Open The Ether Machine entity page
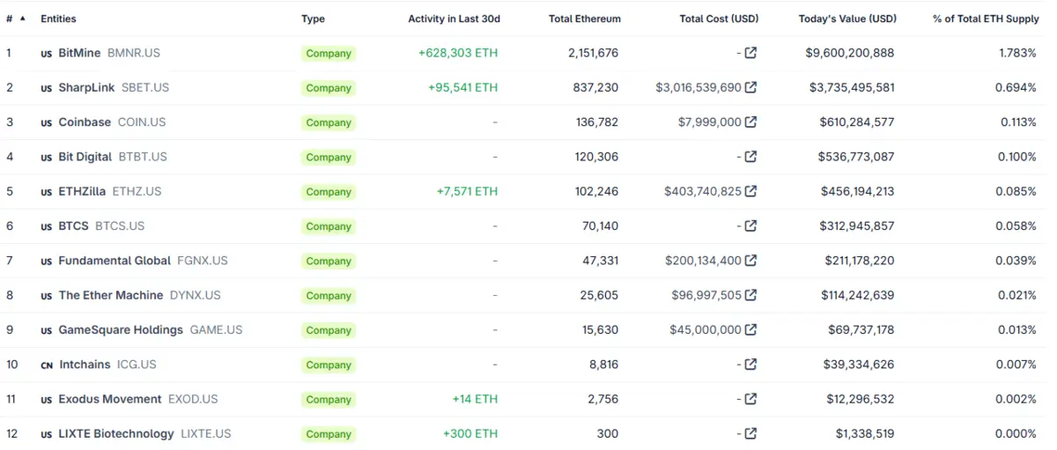 pos(110,295)
